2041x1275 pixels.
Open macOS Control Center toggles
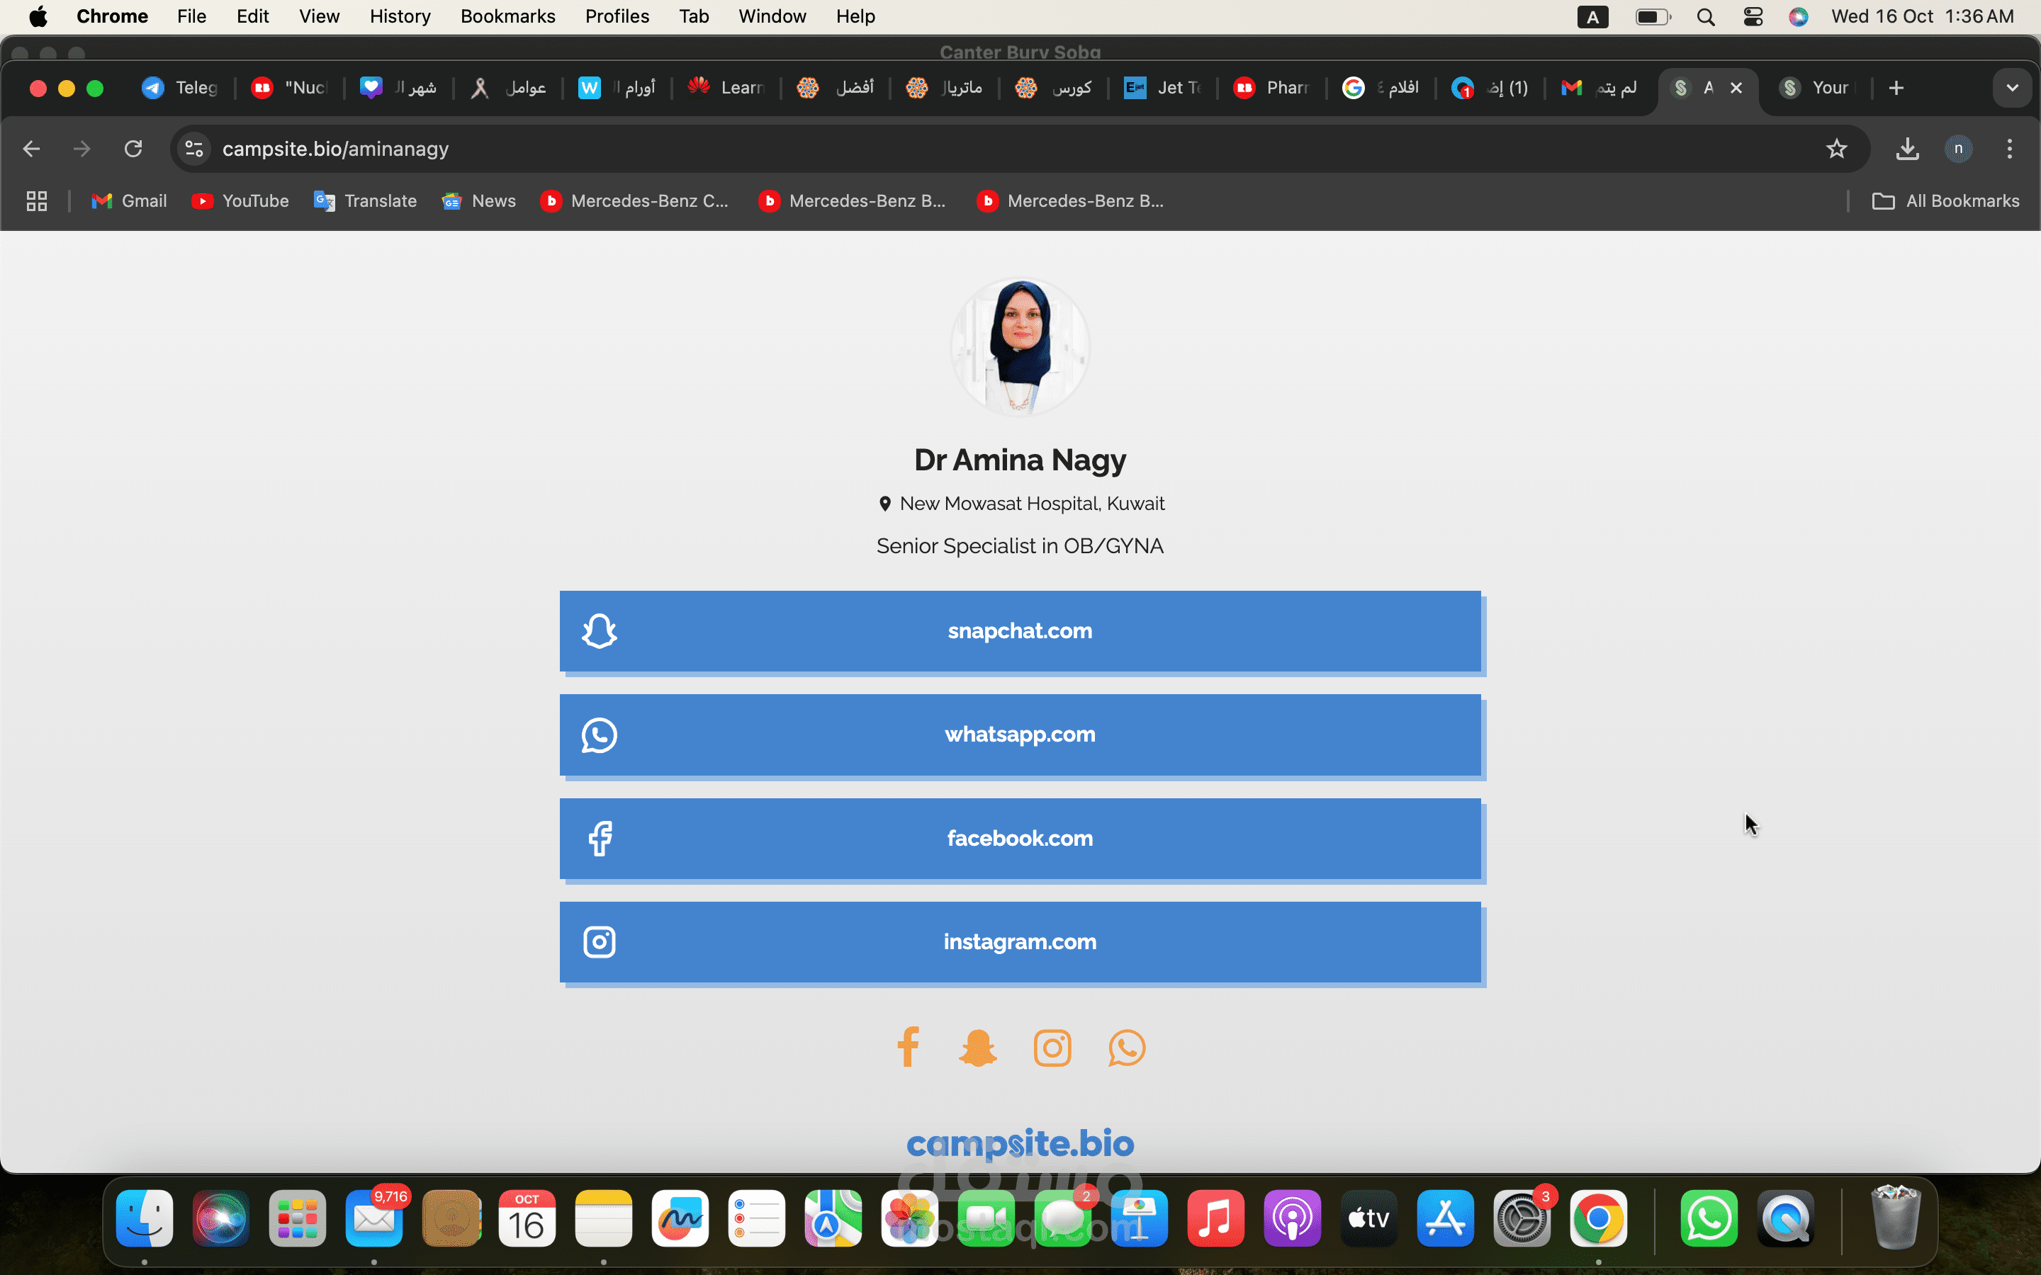(x=1753, y=17)
